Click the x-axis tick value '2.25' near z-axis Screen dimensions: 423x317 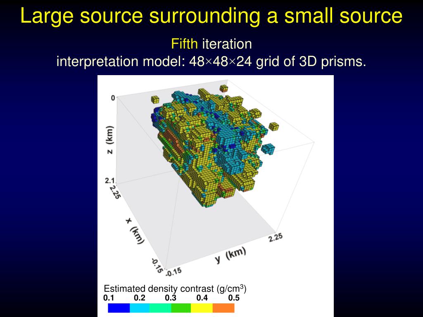tap(115, 192)
